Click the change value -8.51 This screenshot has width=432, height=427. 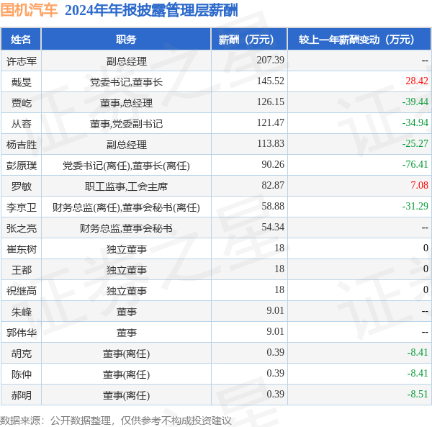[x=418, y=394]
